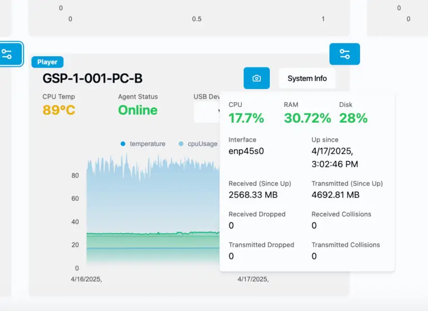Expand the USB Devices dropdown
The width and height of the screenshot is (428, 311).
(207, 112)
